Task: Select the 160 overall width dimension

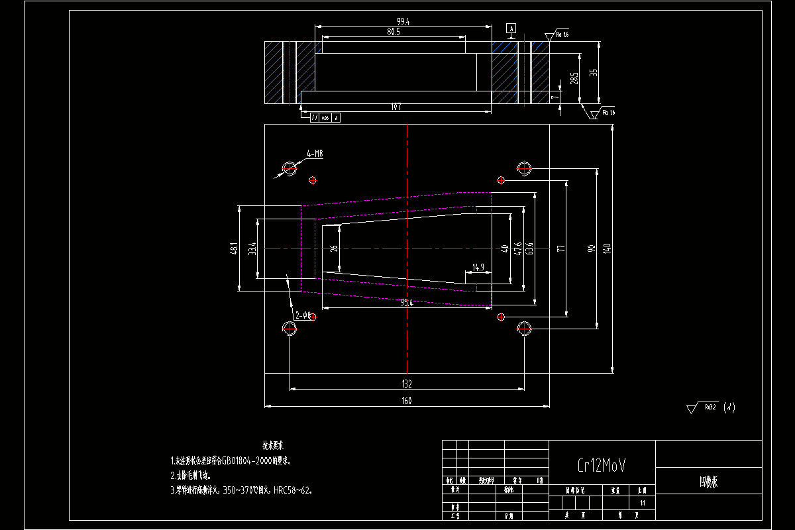Action: [407, 400]
